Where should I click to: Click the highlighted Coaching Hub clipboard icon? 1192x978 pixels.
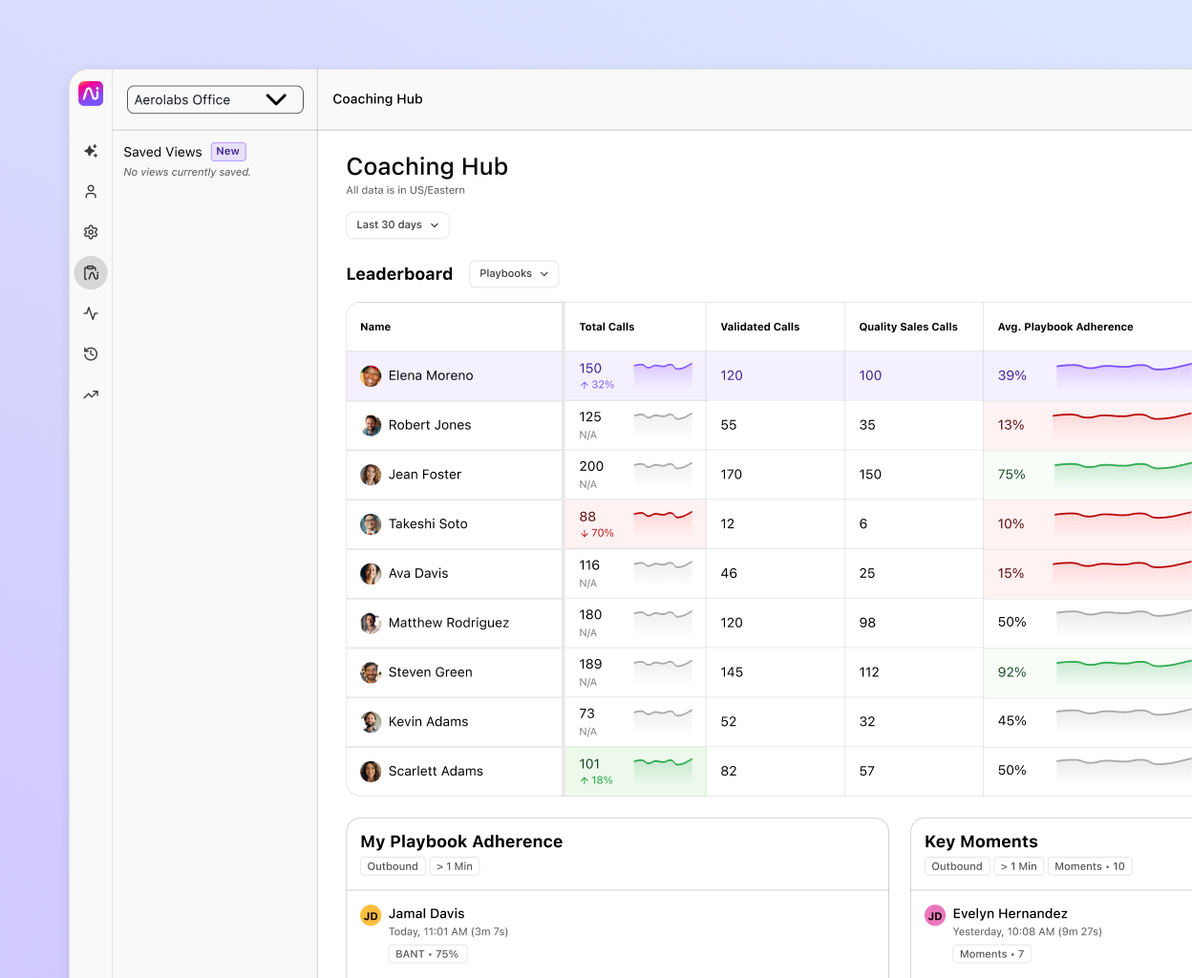point(90,272)
